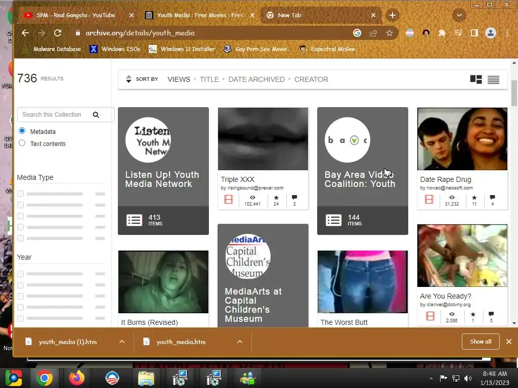
Task: Open options for youth_media (1).htm download
Action: [122, 342]
